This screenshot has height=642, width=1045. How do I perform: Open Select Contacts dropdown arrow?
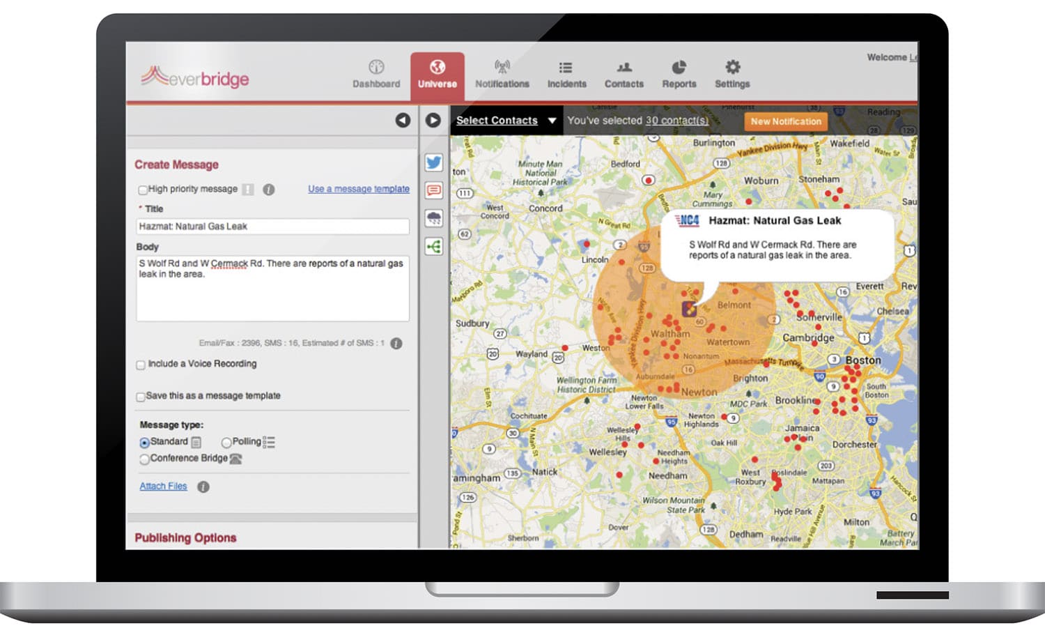tap(552, 121)
